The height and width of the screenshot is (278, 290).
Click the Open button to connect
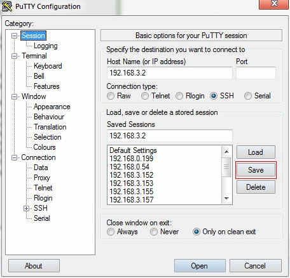200,266
